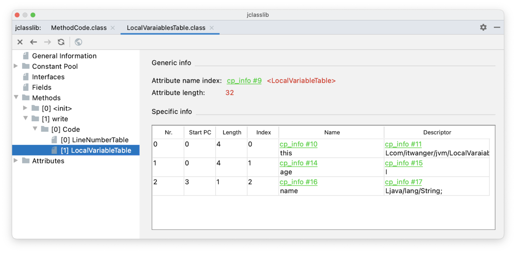Open the web browser globe icon

tap(78, 42)
